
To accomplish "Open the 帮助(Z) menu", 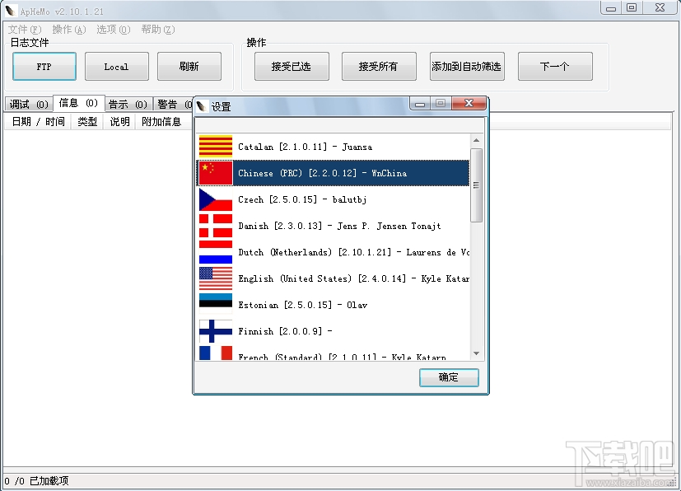I will pyautogui.click(x=158, y=30).
